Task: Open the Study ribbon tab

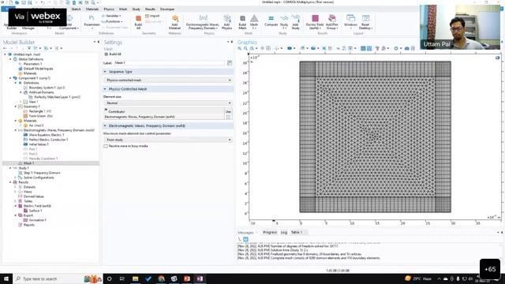Action: tap(137, 9)
